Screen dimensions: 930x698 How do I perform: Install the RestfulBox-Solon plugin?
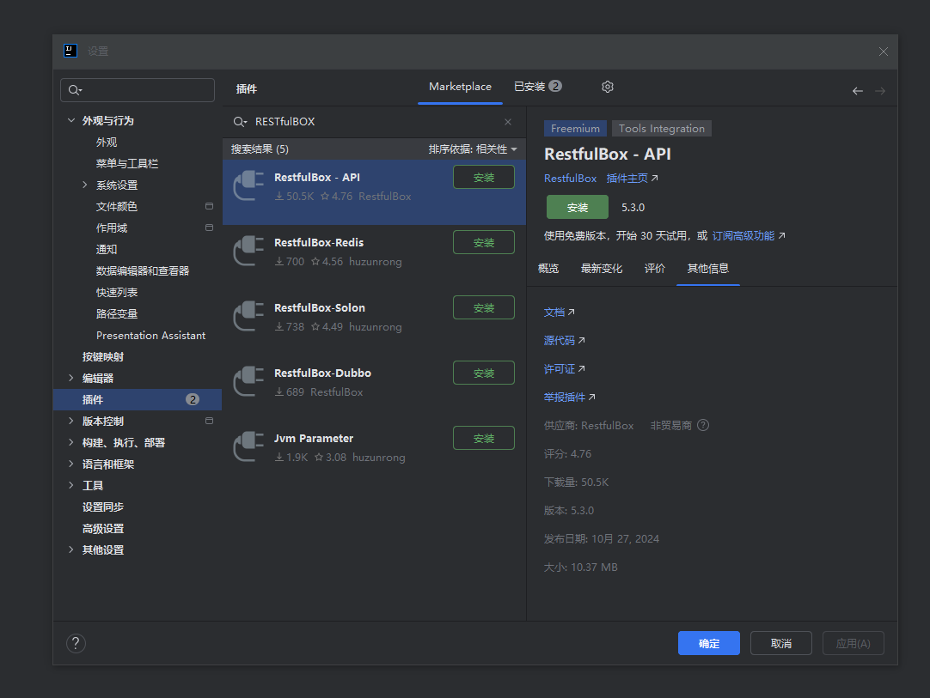coord(484,307)
